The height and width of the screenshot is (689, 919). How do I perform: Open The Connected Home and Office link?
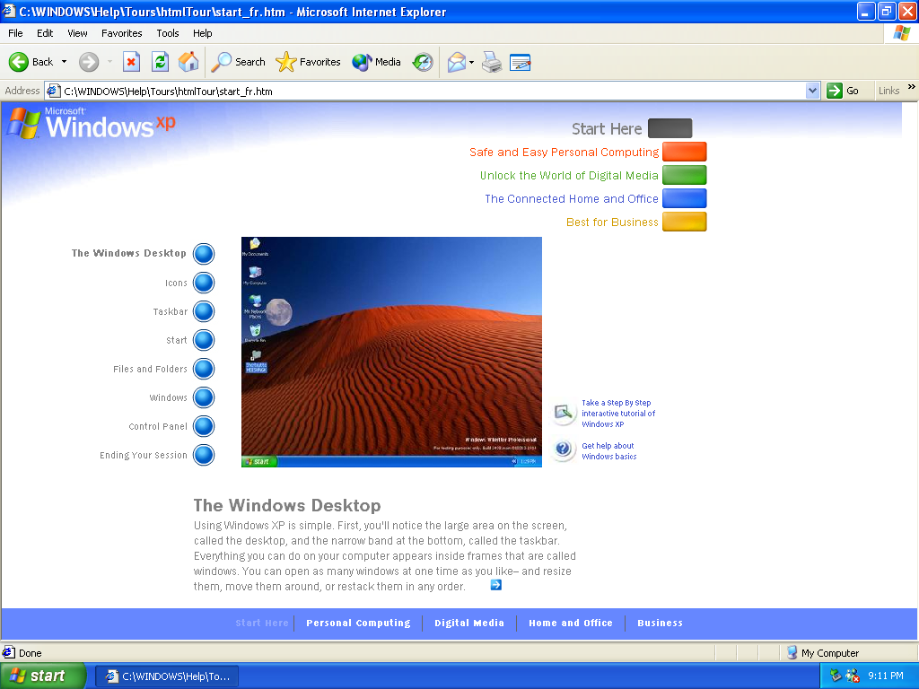[x=572, y=199]
